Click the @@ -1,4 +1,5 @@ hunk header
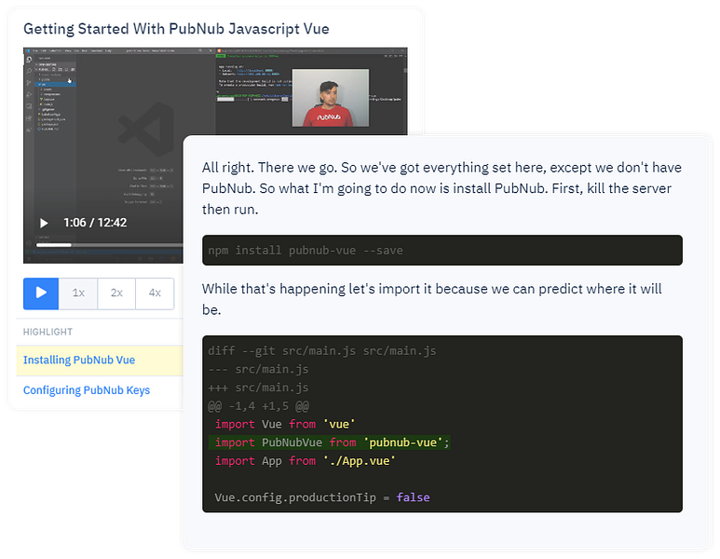This screenshot has height=559, width=720. [x=259, y=406]
